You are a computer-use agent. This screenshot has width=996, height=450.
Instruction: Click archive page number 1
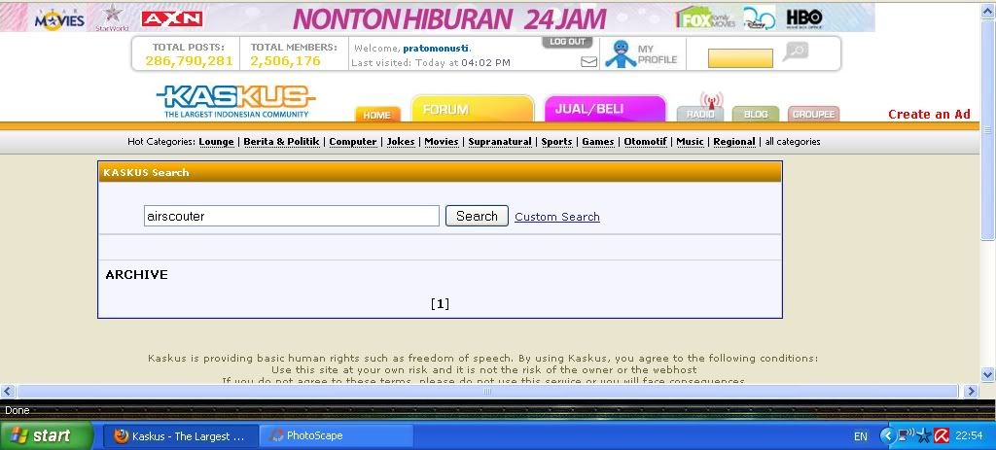[x=440, y=303]
